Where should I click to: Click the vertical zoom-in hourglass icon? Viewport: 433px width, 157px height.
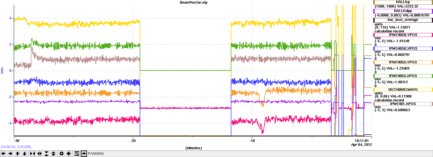click(47, 154)
